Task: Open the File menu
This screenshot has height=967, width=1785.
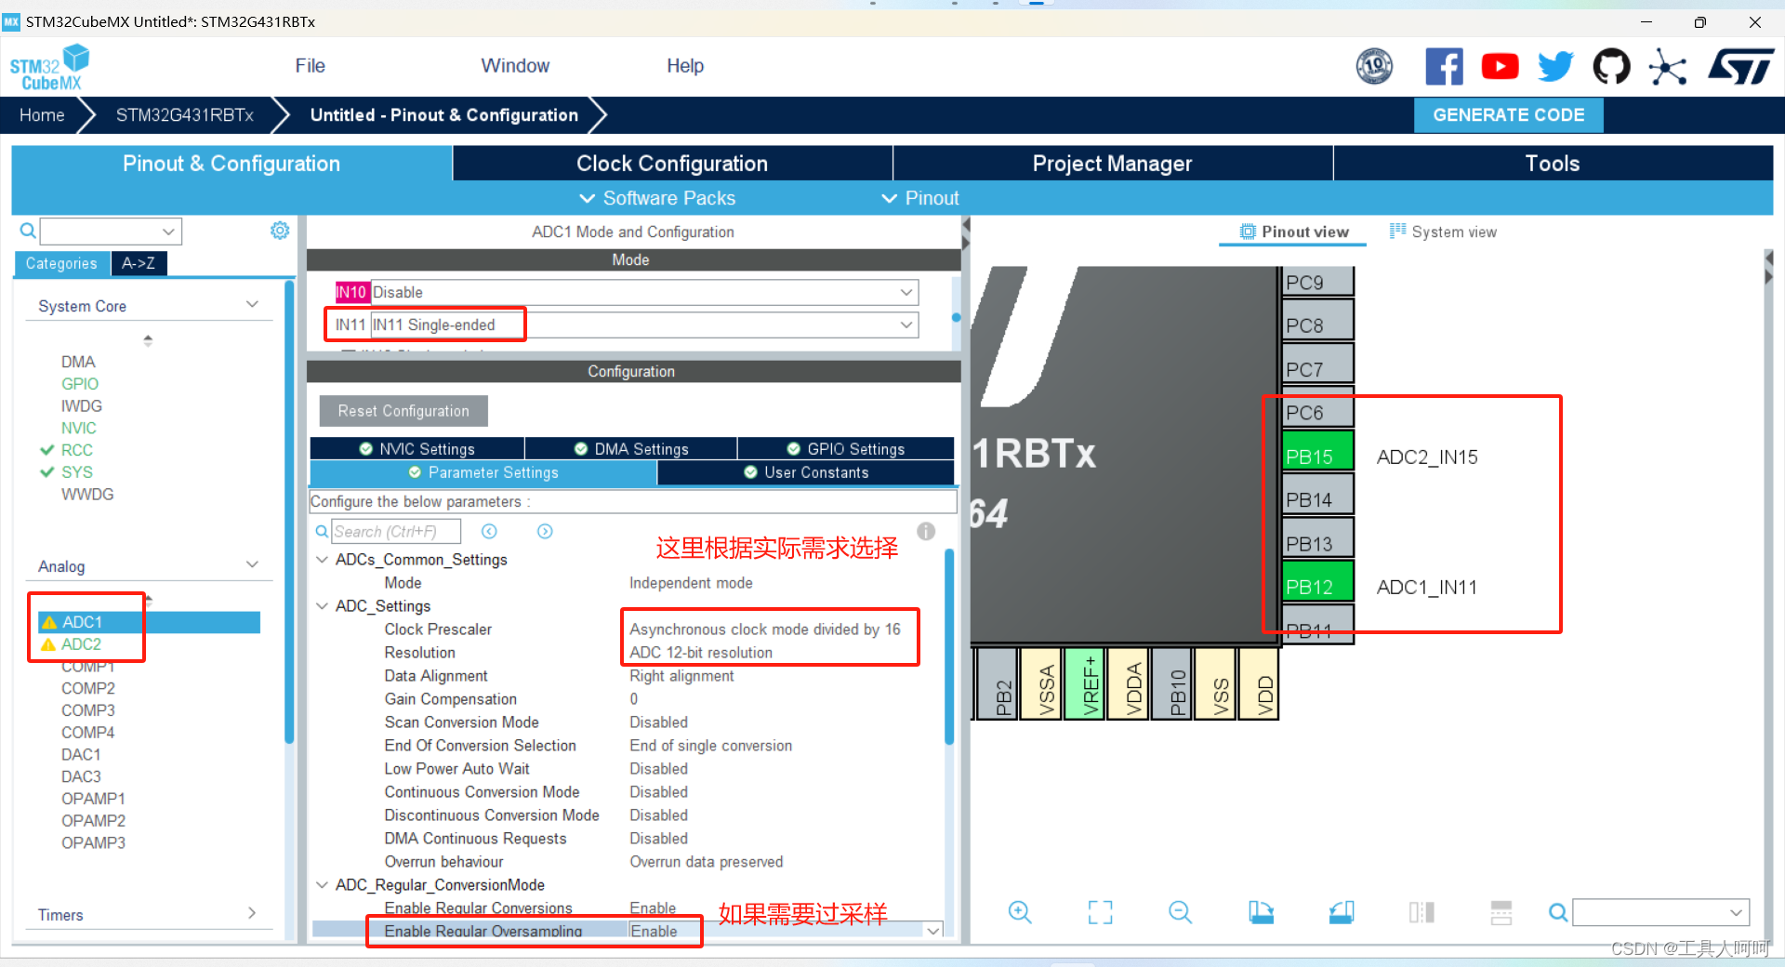Action: [x=311, y=66]
